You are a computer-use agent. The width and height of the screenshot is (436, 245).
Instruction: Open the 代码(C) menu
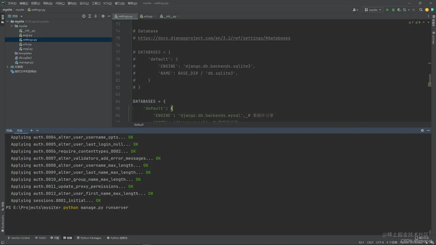[x=60, y=3]
